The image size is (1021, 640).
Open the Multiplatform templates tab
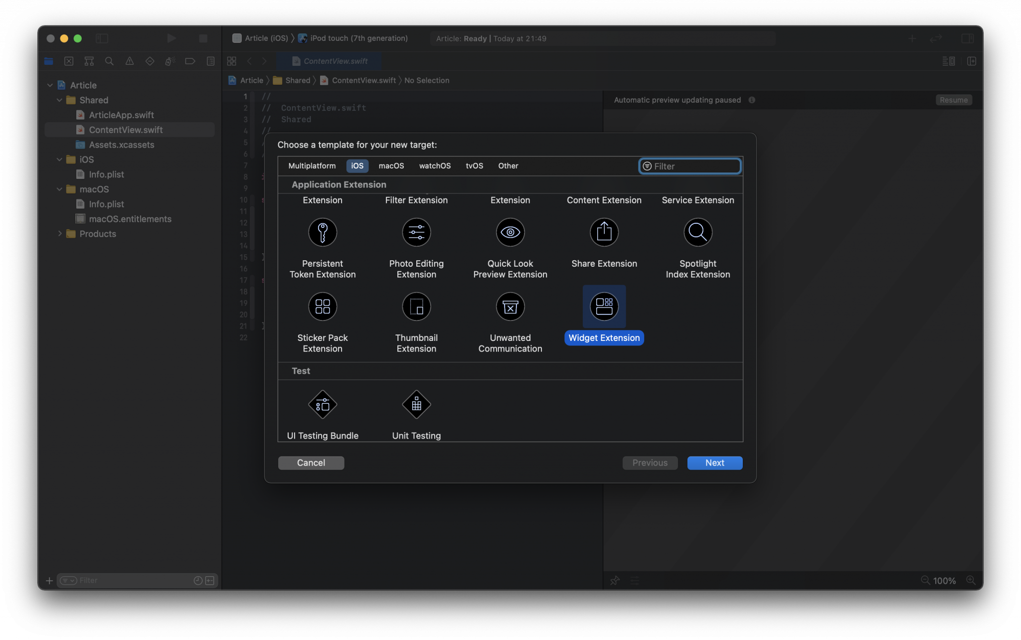click(x=312, y=166)
